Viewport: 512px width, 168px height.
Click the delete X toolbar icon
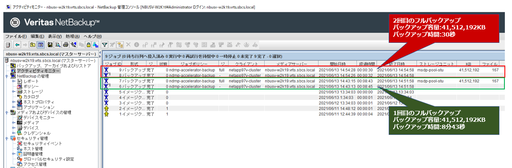128,45
